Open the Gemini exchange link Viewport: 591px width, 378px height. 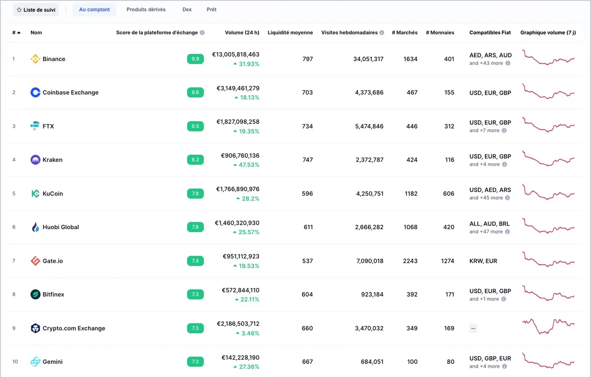tap(52, 362)
